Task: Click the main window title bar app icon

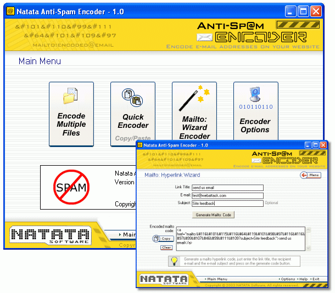Action: [x=10, y=11]
